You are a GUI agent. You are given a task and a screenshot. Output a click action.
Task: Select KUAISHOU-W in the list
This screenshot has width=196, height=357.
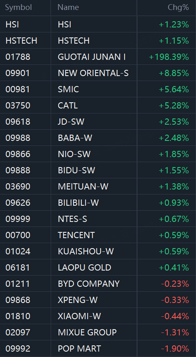pos(98,251)
